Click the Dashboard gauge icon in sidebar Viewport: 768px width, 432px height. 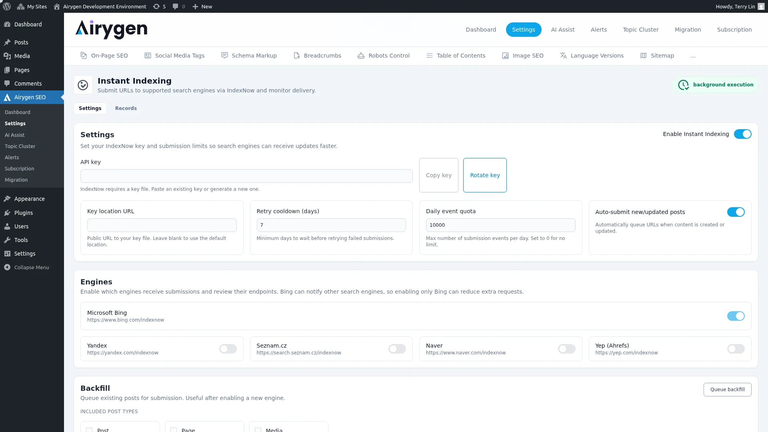[x=7, y=24]
